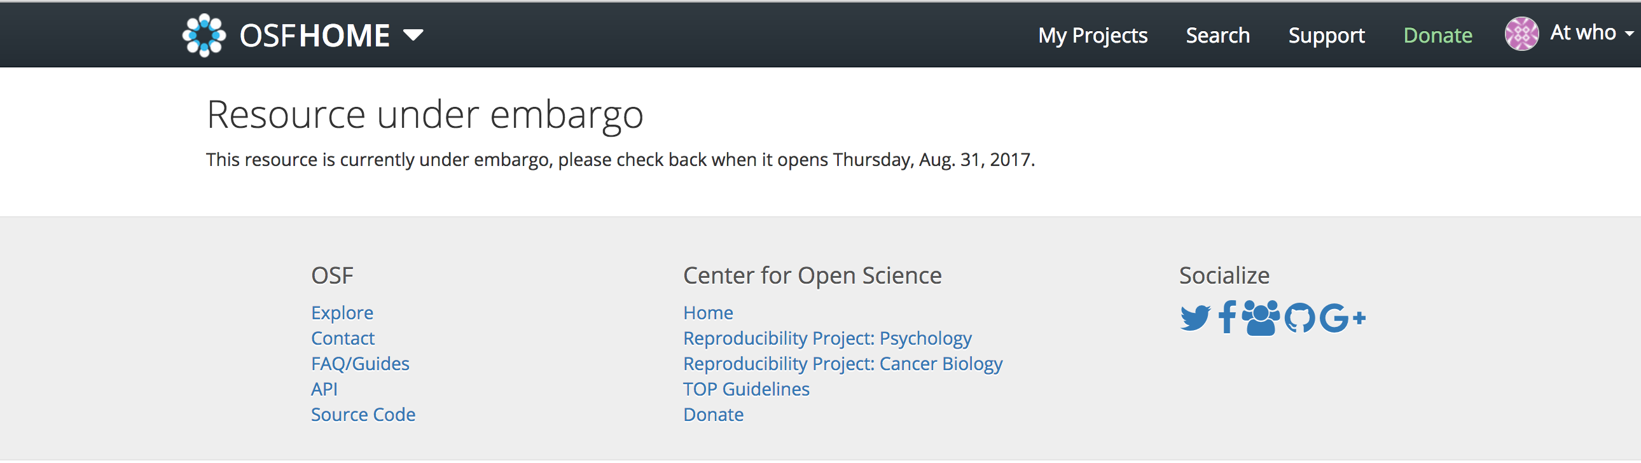This screenshot has height=463, width=1641.
Task: Open the API footer link
Action: click(324, 389)
